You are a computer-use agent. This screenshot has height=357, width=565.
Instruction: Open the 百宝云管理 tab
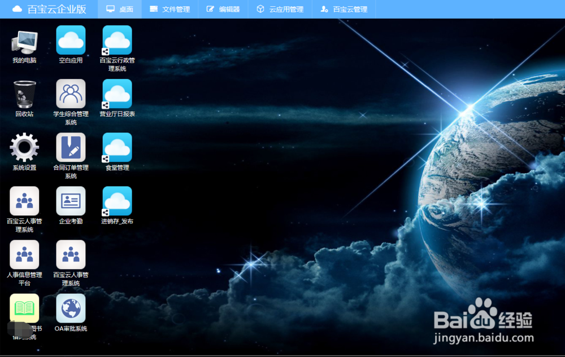(x=344, y=10)
